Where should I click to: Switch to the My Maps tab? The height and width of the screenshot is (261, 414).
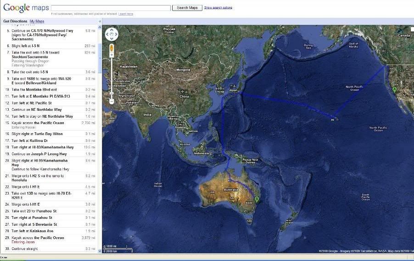[x=37, y=22]
